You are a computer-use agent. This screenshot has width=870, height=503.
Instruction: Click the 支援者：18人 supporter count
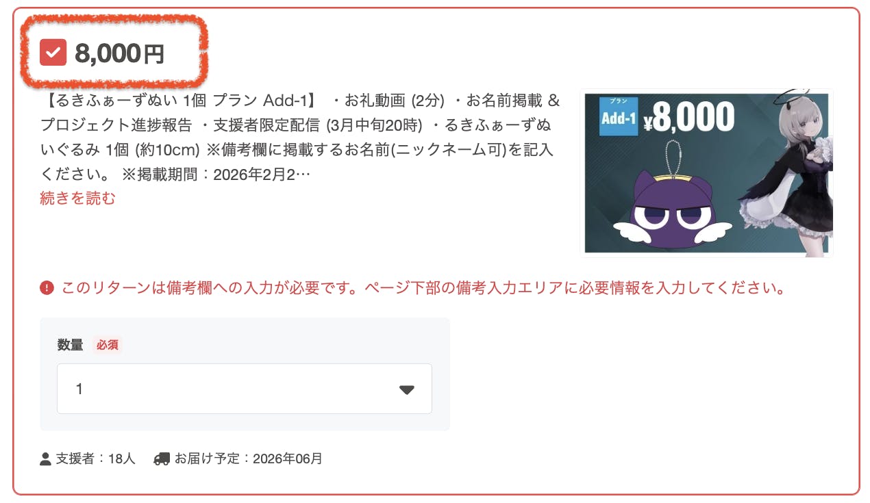click(95, 459)
